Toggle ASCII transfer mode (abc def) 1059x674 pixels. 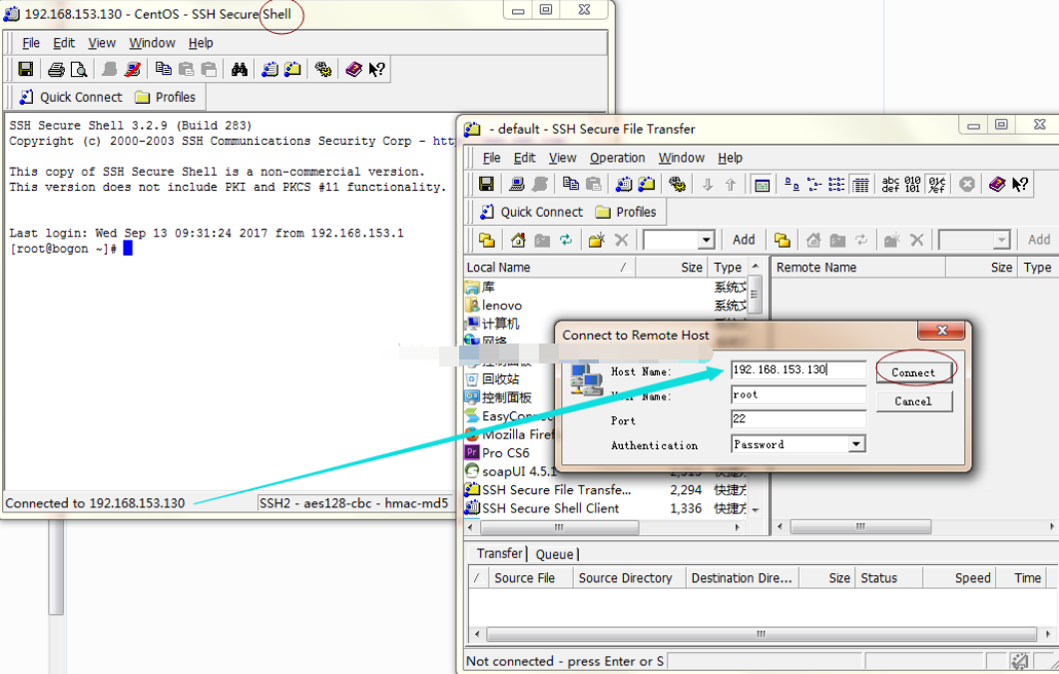[x=890, y=184]
